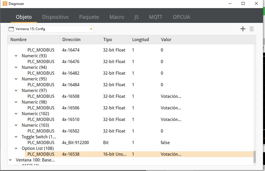The image size is (265, 171).
Task: Click the plus icon to add an object
Action: click(x=243, y=29)
